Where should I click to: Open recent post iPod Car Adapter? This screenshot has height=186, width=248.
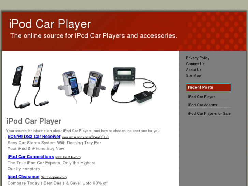(203, 105)
